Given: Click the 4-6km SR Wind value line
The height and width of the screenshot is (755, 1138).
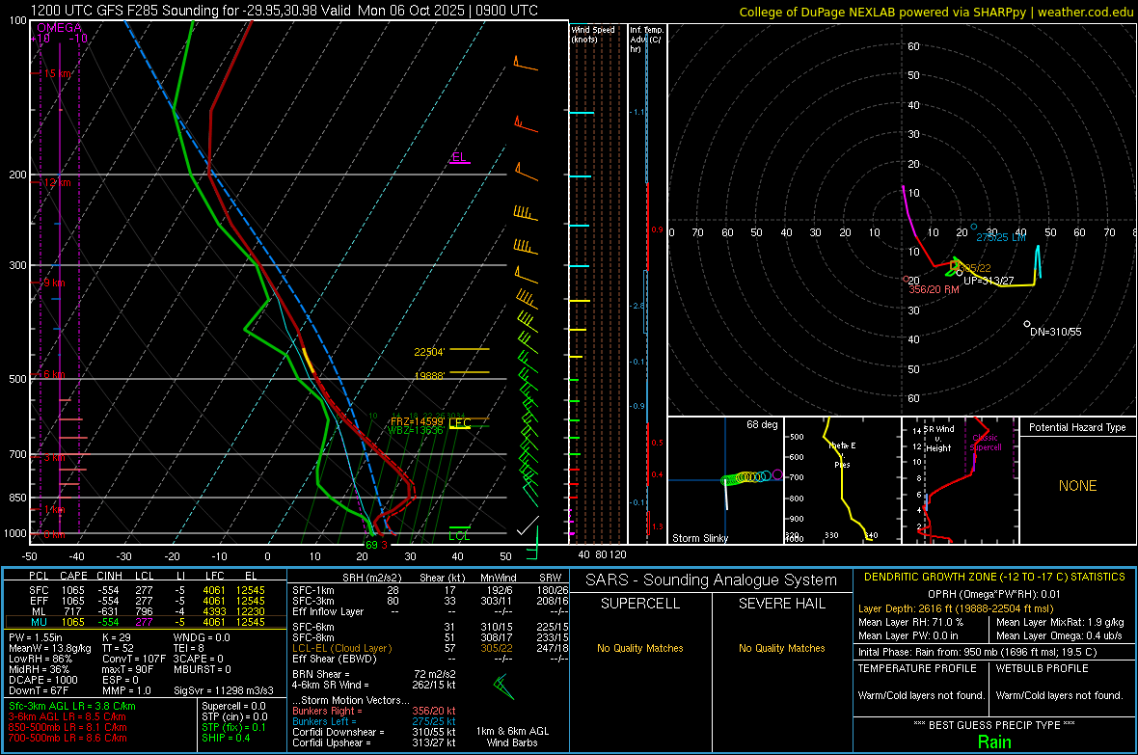Looking at the screenshot, I should (374, 685).
